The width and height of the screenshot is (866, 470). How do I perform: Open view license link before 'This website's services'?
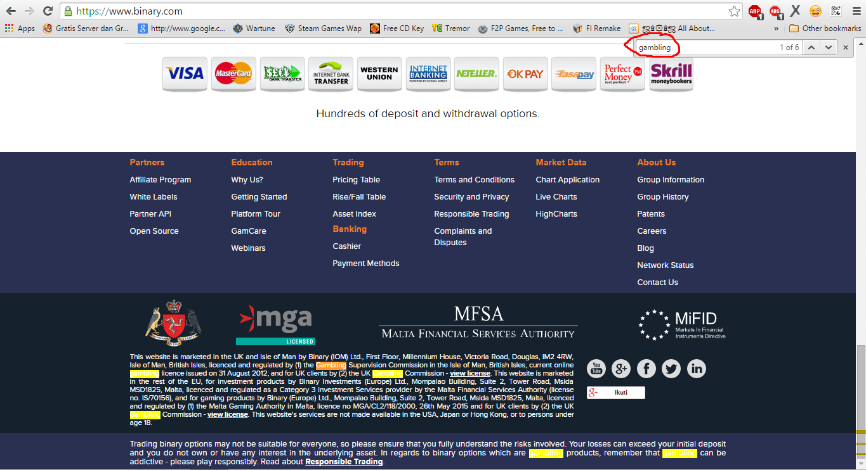click(228, 414)
